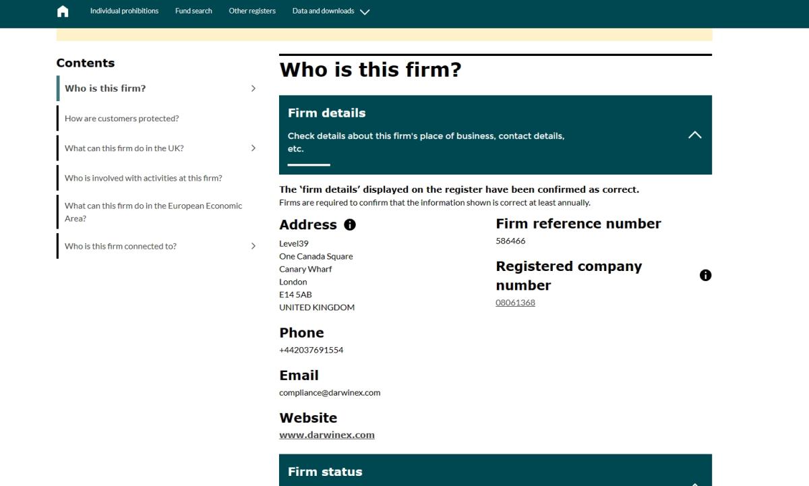Click info icon beside Registered company number
This screenshot has width=809, height=486.
click(x=705, y=275)
